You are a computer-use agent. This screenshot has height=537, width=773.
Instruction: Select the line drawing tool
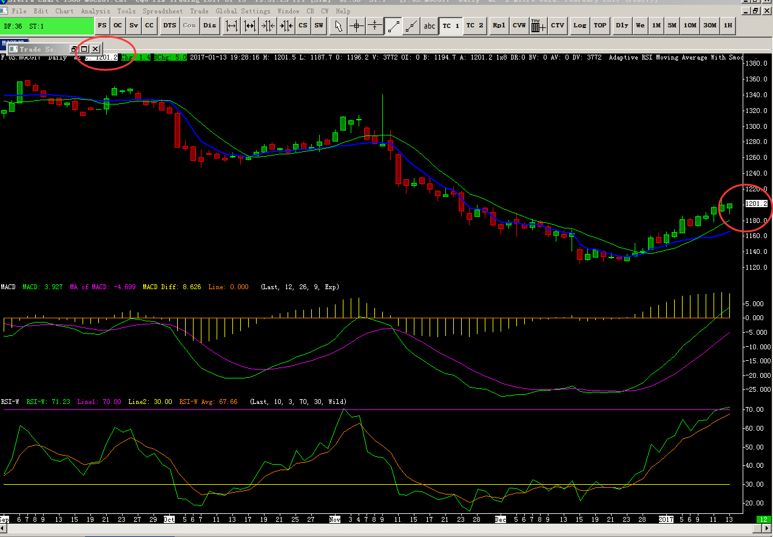[393, 26]
